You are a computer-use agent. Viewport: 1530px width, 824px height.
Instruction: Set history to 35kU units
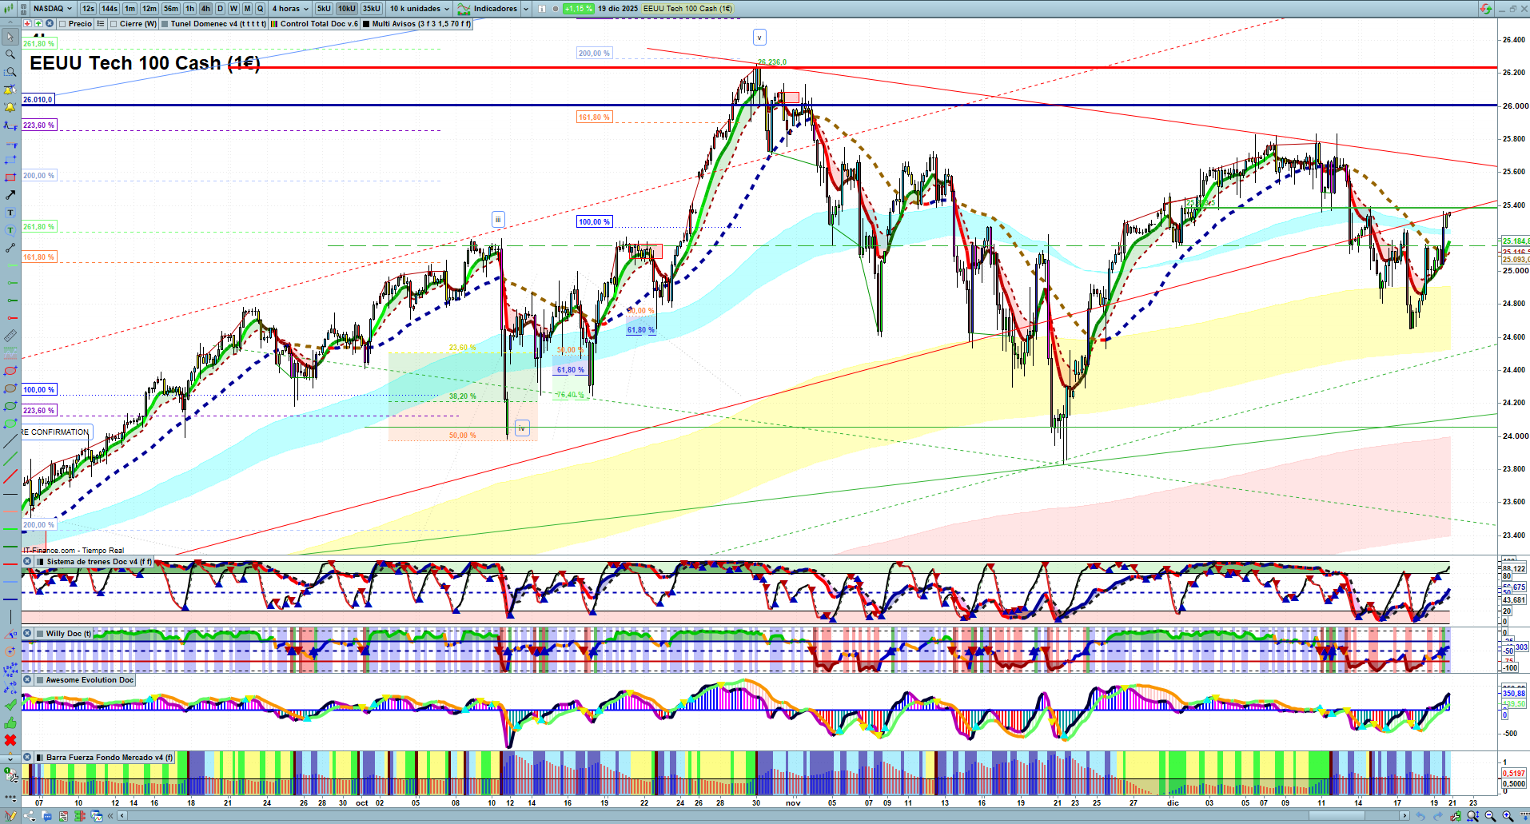pyautogui.click(x=372, y=9)
